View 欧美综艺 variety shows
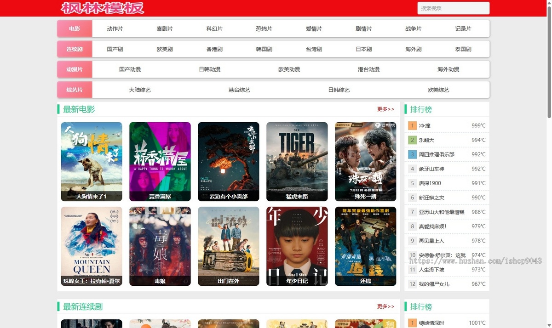Image resolution: width=552 pixels, height=328 pixels. 438,90
